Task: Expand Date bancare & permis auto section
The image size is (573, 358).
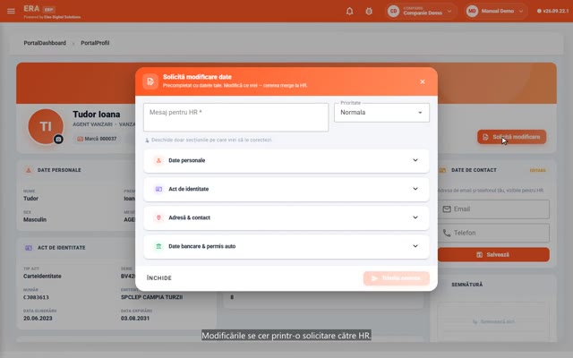Action: tap(286, 246)
